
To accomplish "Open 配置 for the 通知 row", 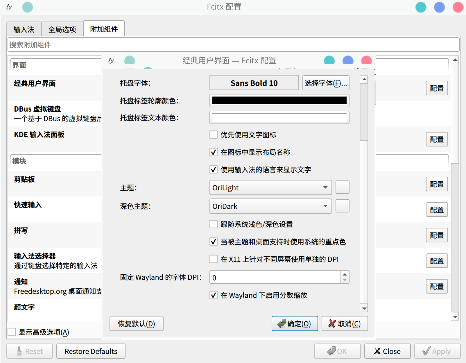I will [x=437, y=286].
